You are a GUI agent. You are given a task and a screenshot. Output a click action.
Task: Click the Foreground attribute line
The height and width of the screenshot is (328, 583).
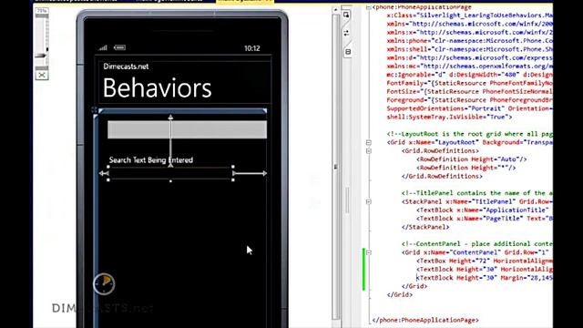(470, 100)
